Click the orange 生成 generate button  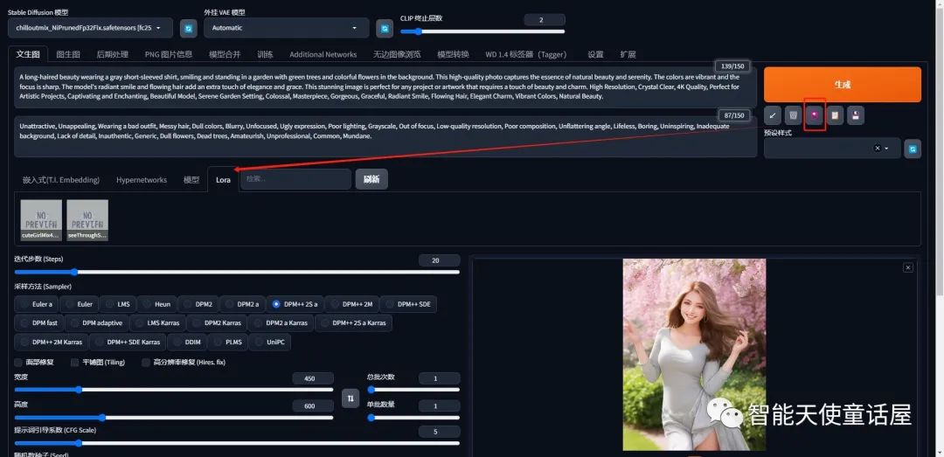click(x=843, y=84)
